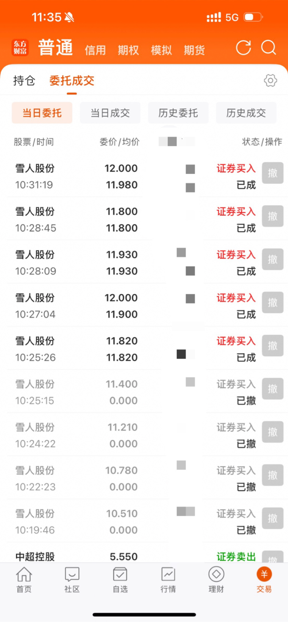Tap the 东方财富 logo icon
The height and width of the screenshot is (622, 288).
click(20, 48)
